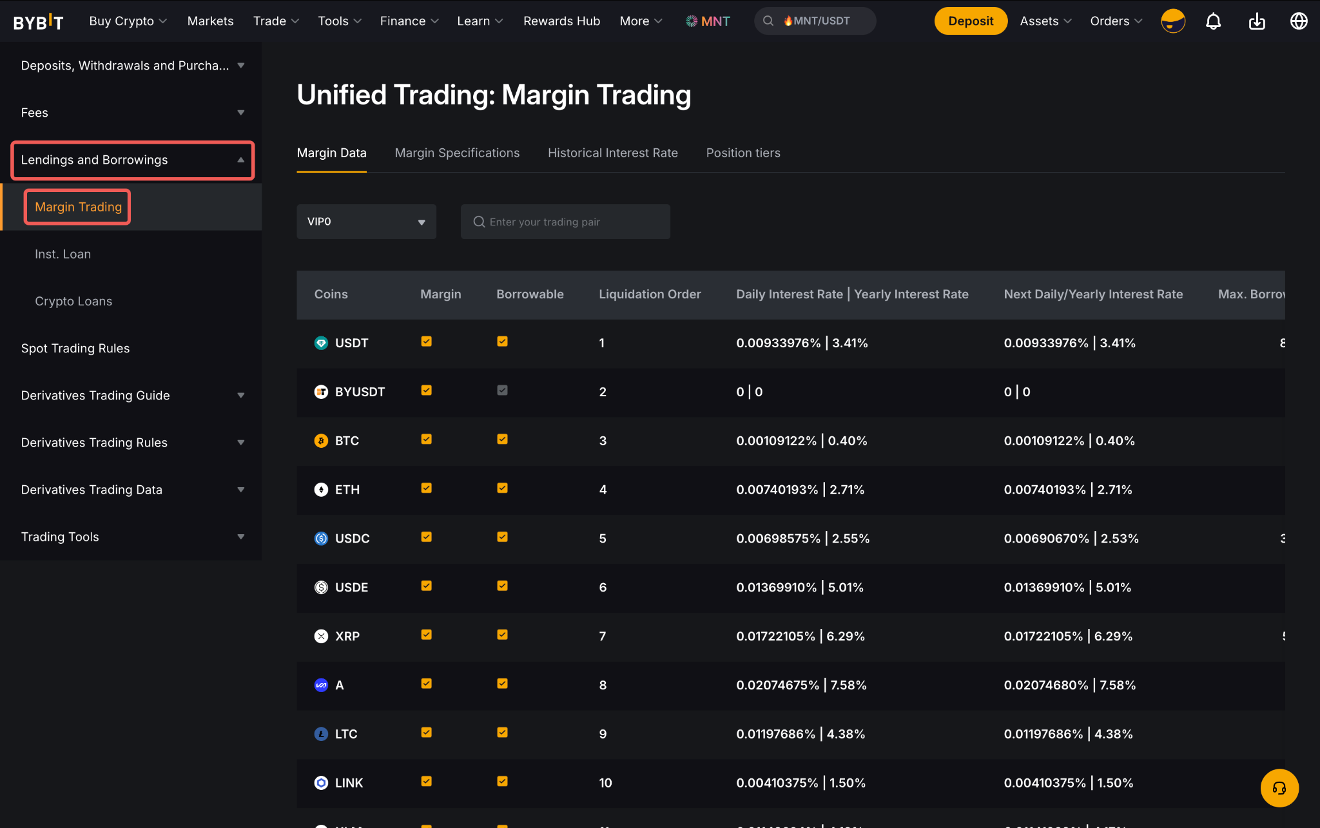
Task: Open the Buy Crypto menu
Action: click(x=128, y=21)
